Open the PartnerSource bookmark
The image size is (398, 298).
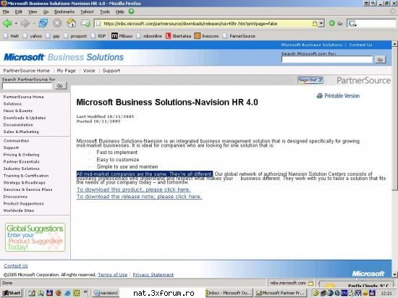pos(239,36)
